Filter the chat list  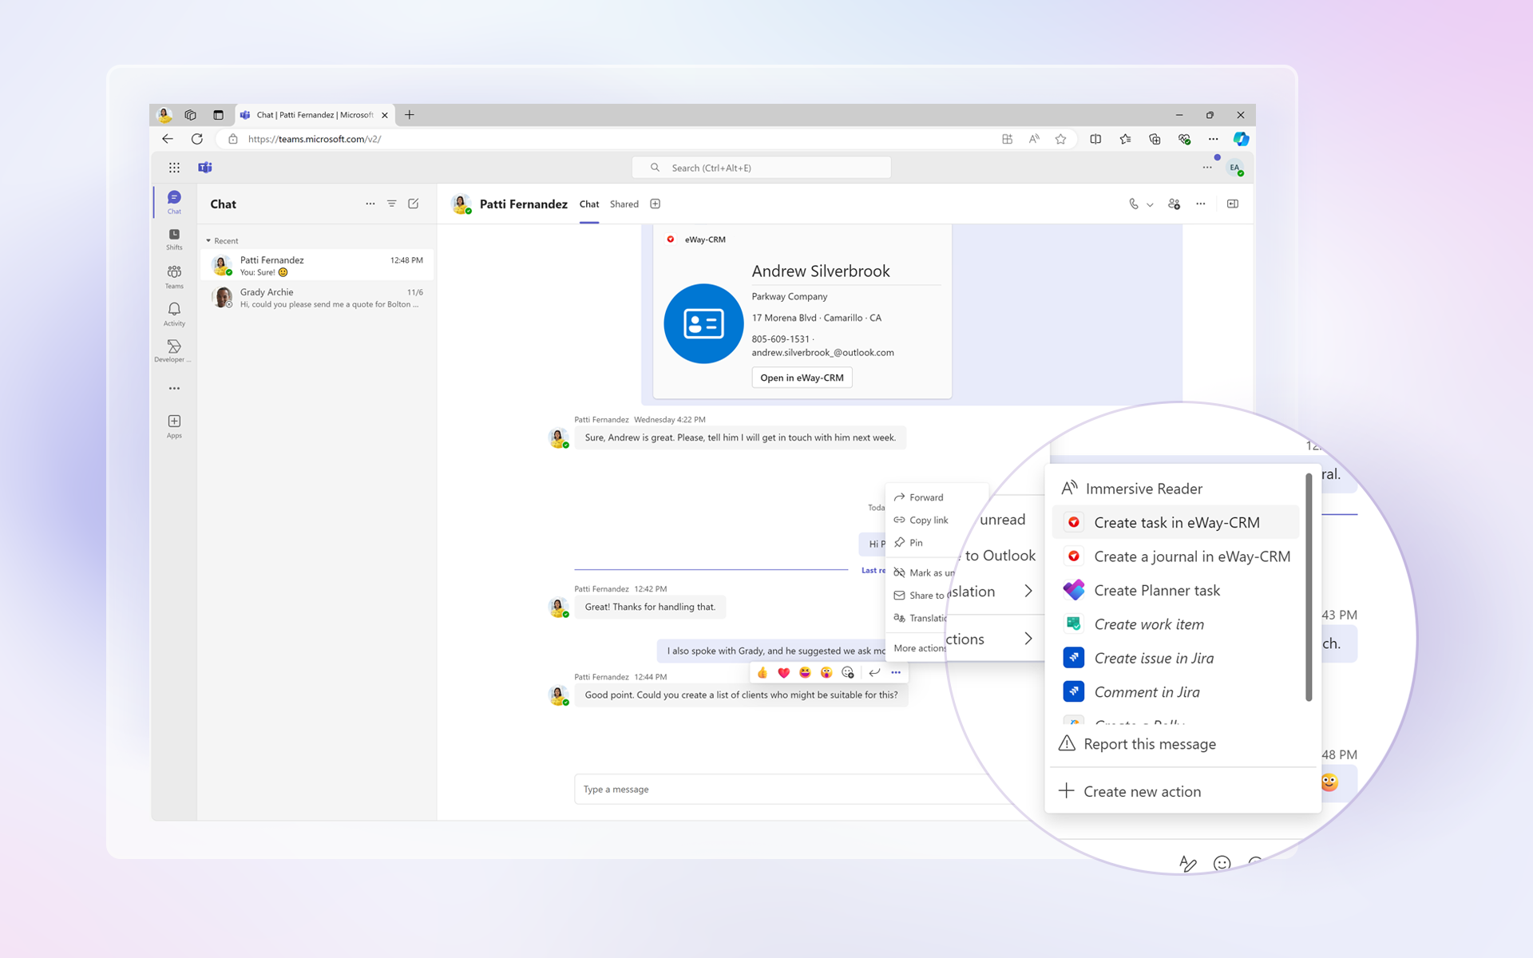tap(392, 204)
